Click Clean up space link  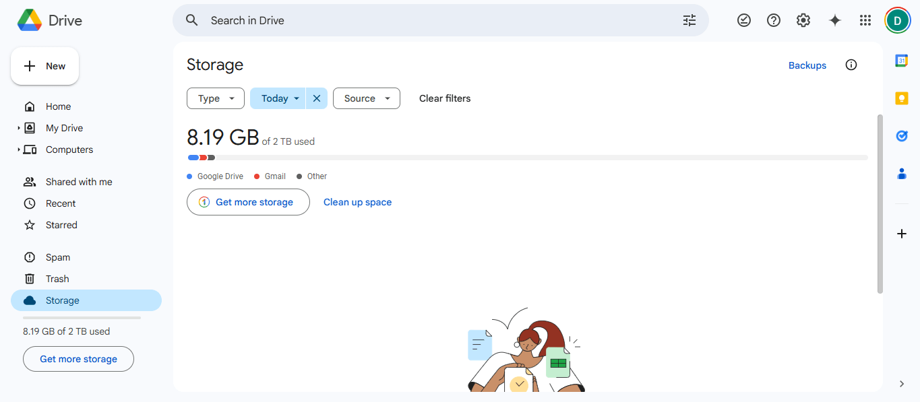[357, 202]
